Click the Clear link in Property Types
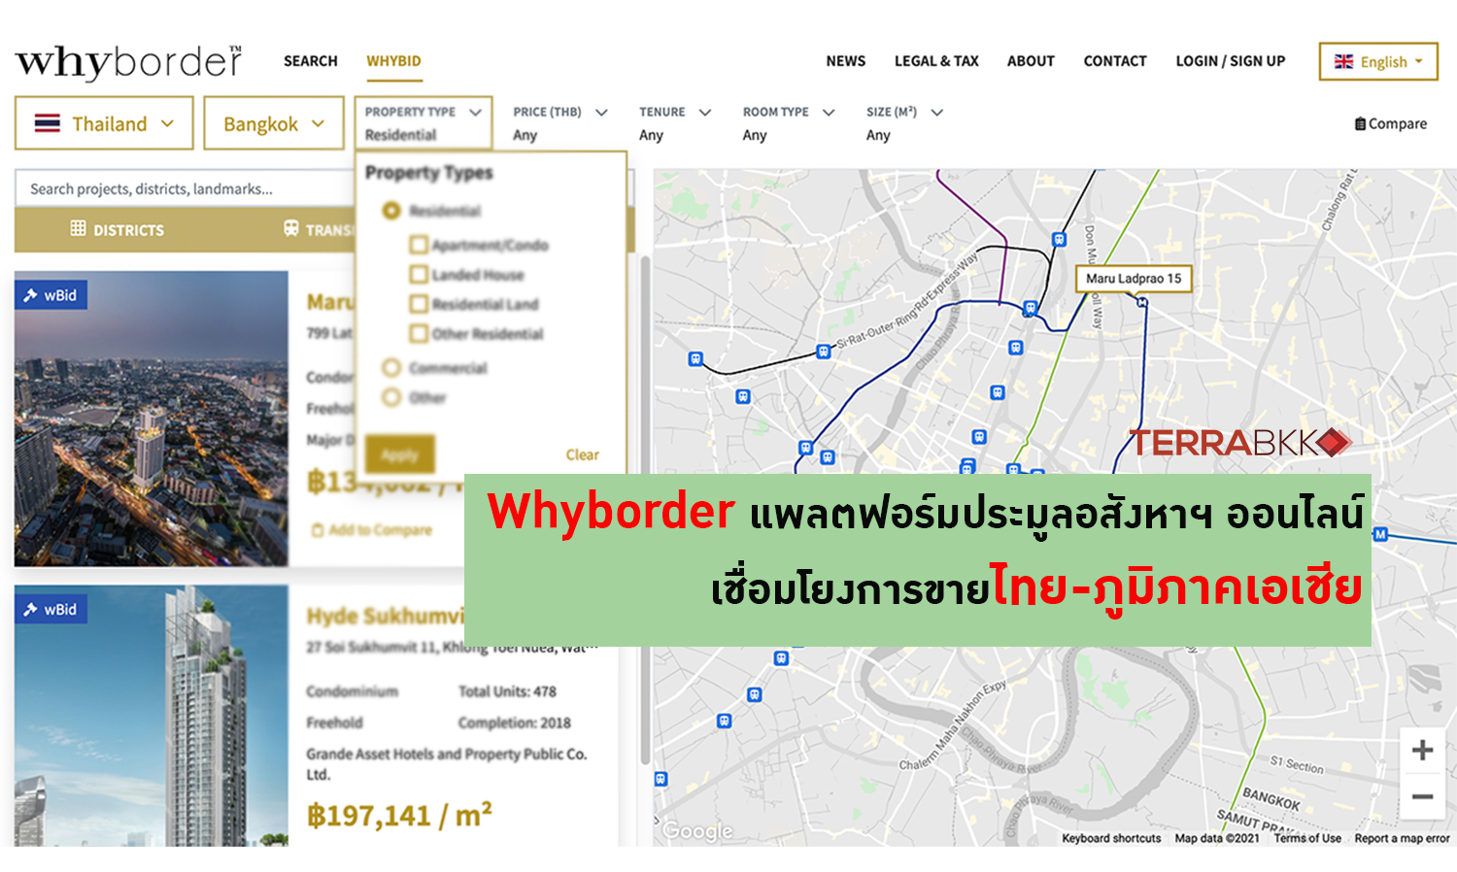Viewport: 1457px width, 872px height. coord(582,454)
